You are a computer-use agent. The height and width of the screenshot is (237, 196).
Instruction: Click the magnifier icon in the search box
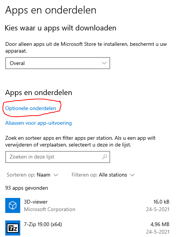coord(105,157)
